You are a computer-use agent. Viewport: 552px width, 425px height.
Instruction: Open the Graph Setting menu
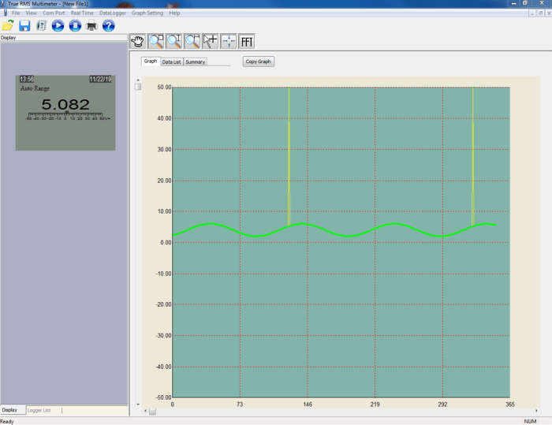click(147, 13)
